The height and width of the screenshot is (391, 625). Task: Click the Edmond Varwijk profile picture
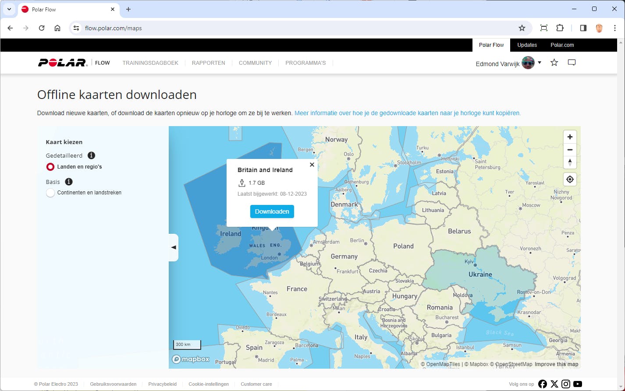tap(528, 63)
